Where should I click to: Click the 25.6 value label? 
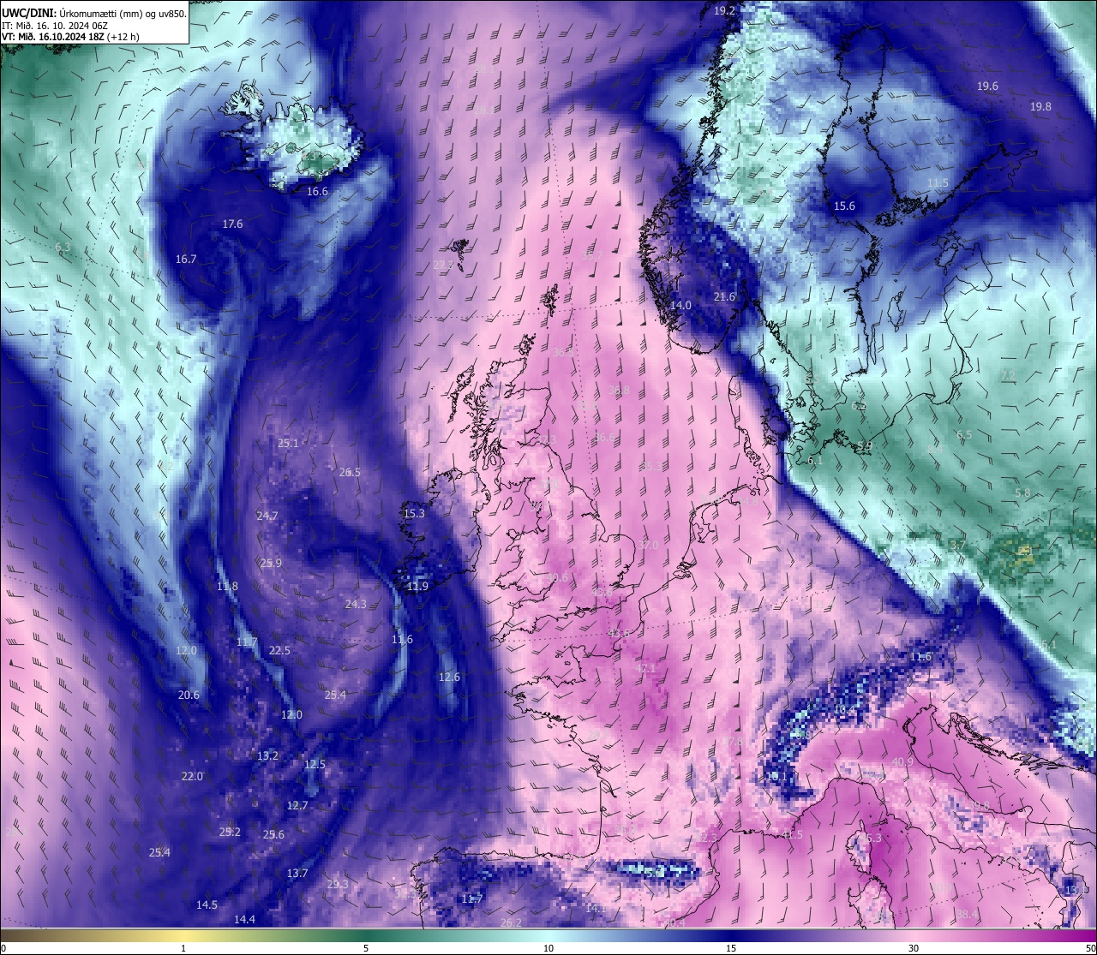(273, 835)
